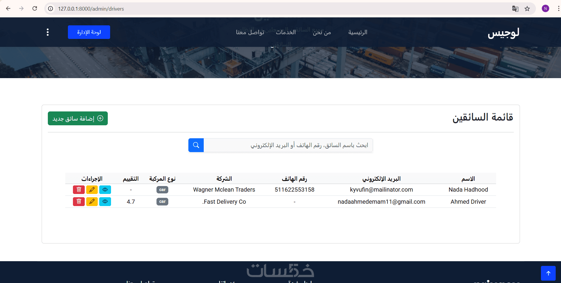Click the الشركة column header
The height and width of the screenshot is (283, 561).
[x=224, y=179]
